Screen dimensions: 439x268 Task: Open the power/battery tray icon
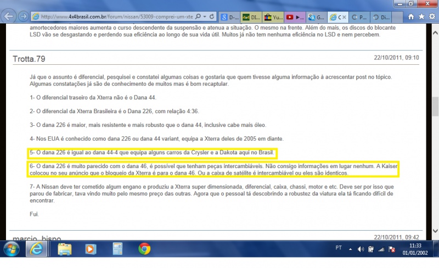click(371, 249)
